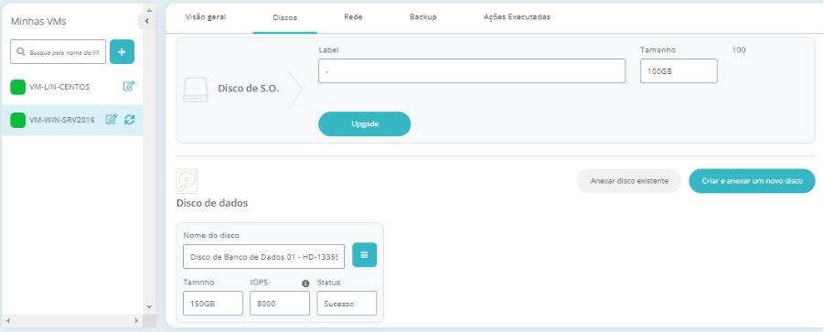Click the 100GB Tamanho field
Viewport: 824px width, 332px height.
pyautogui.click(x=679, y=71)
